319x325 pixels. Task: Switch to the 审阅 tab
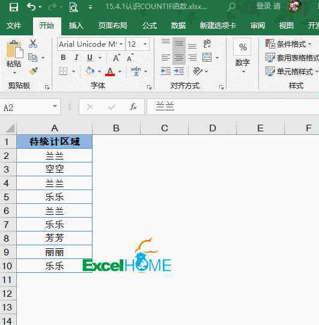click(258, 26)
